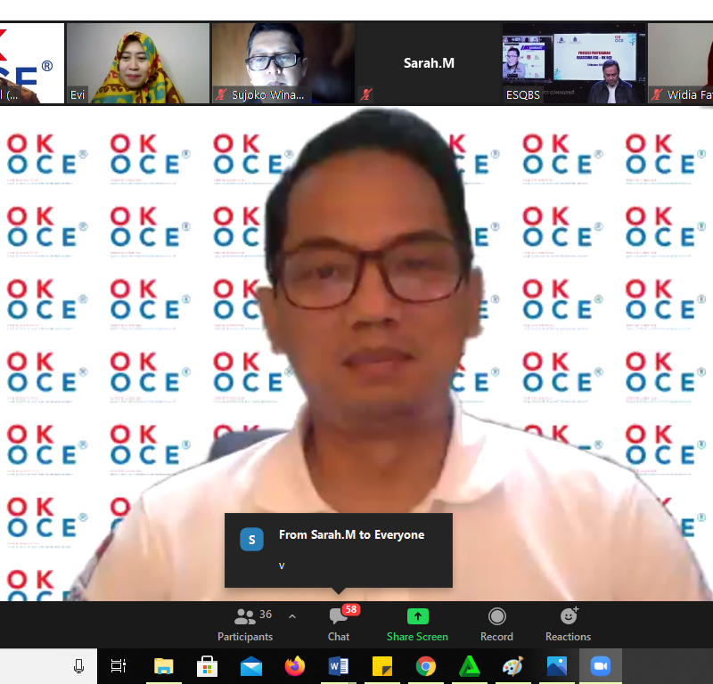
Task: Click the taskbar microphone voice search icon
Action: point(79,666)
